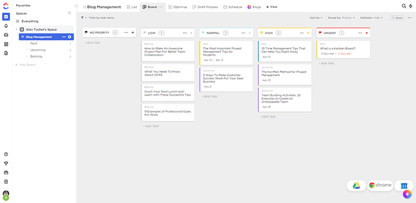Image resolution: width=416 pixels, height=203 pixels.
Task: Switch to the Optimize view tab
Action: (x=178, y=7)
